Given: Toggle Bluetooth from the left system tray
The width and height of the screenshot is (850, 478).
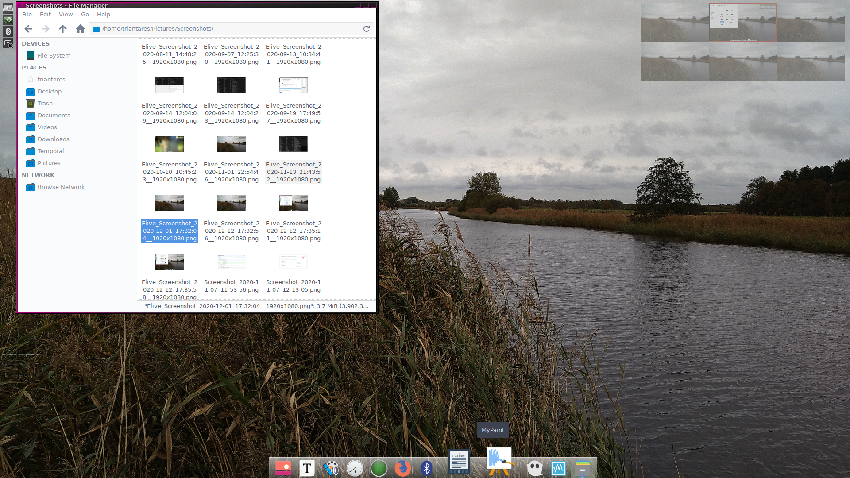Looking at the screenshot, I should pos(8,31).
